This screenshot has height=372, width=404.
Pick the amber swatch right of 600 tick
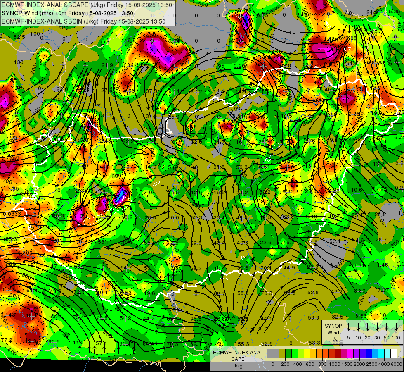click(x=313, y=353)
